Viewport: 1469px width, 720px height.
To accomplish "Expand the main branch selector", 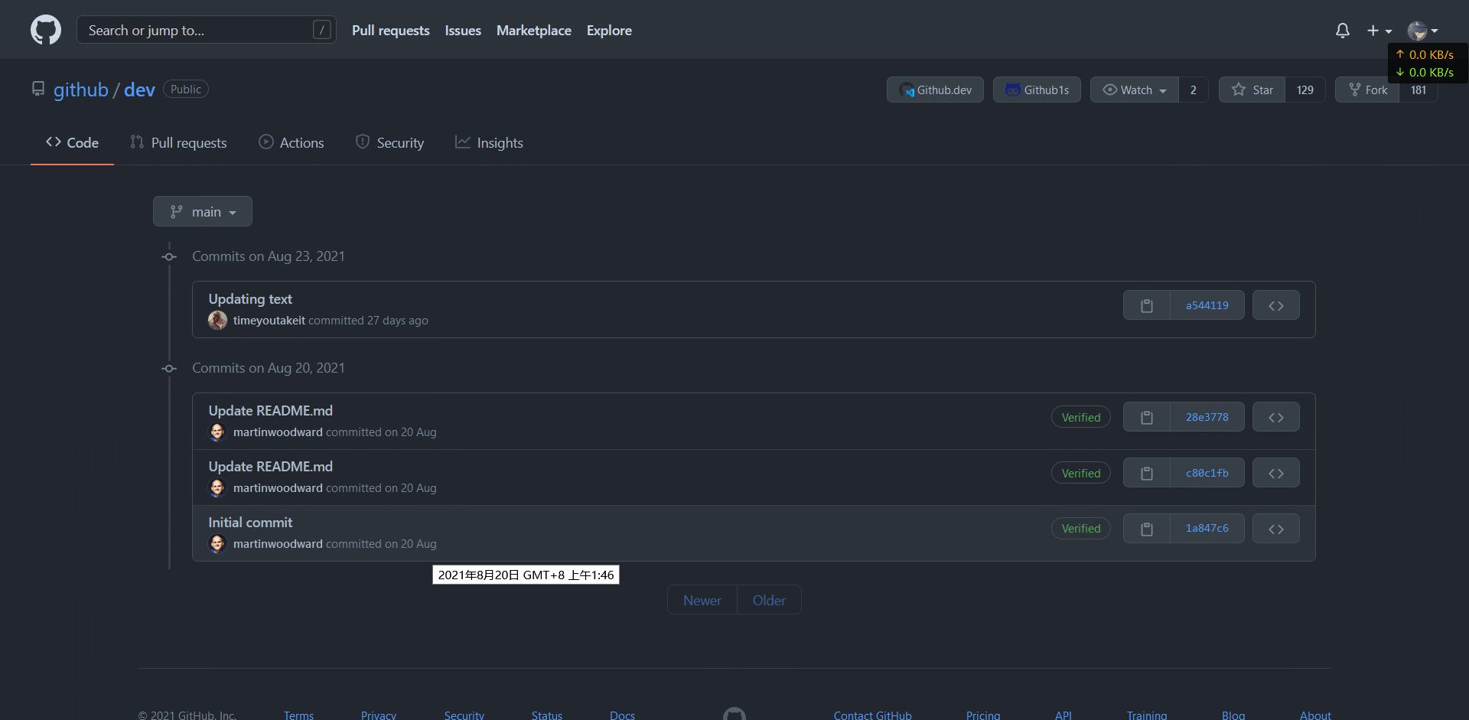I will pyautogui.click(x=203, y=211).
